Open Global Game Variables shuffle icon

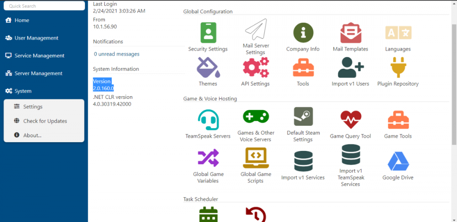click(208, 158)
